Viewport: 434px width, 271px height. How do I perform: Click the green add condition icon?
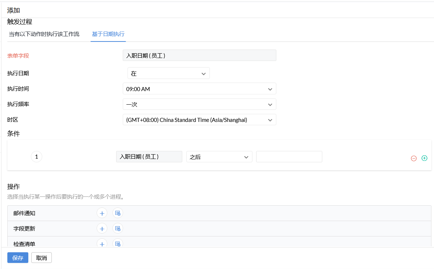click(x=424, y=158)
